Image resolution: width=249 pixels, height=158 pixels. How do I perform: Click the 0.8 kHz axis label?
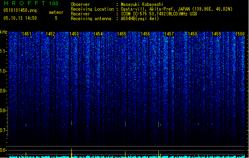point(4,111)
